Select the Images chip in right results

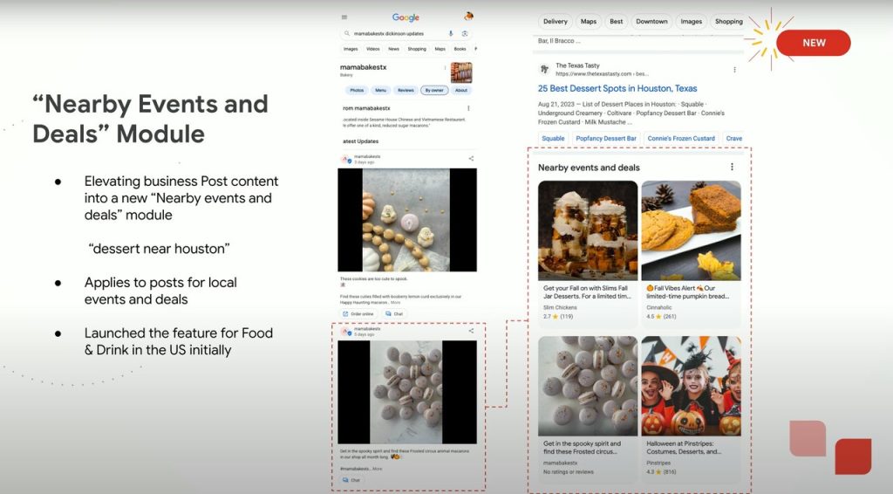(x=691, y=22)
